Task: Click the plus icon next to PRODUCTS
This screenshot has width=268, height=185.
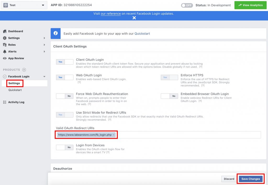Action: 24,70
